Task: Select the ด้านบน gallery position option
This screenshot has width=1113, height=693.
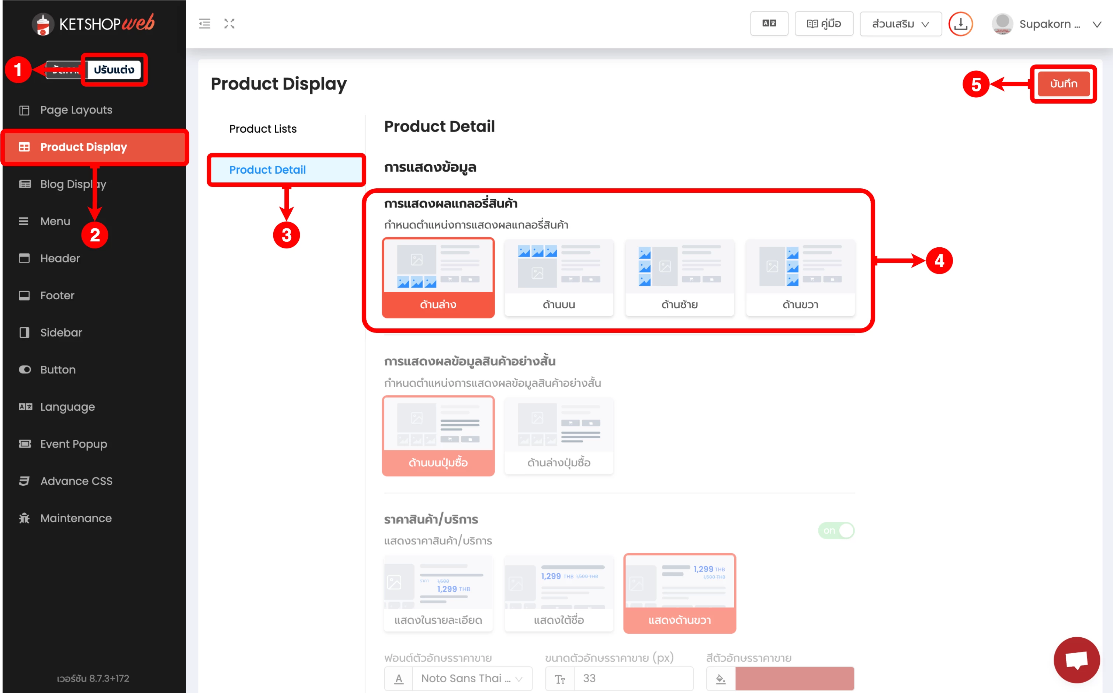Action: (558, 277)
